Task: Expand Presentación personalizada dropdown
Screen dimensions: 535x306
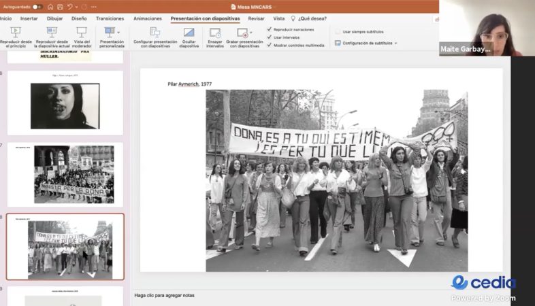Action: pyautogui.click(x=118, y=32)
